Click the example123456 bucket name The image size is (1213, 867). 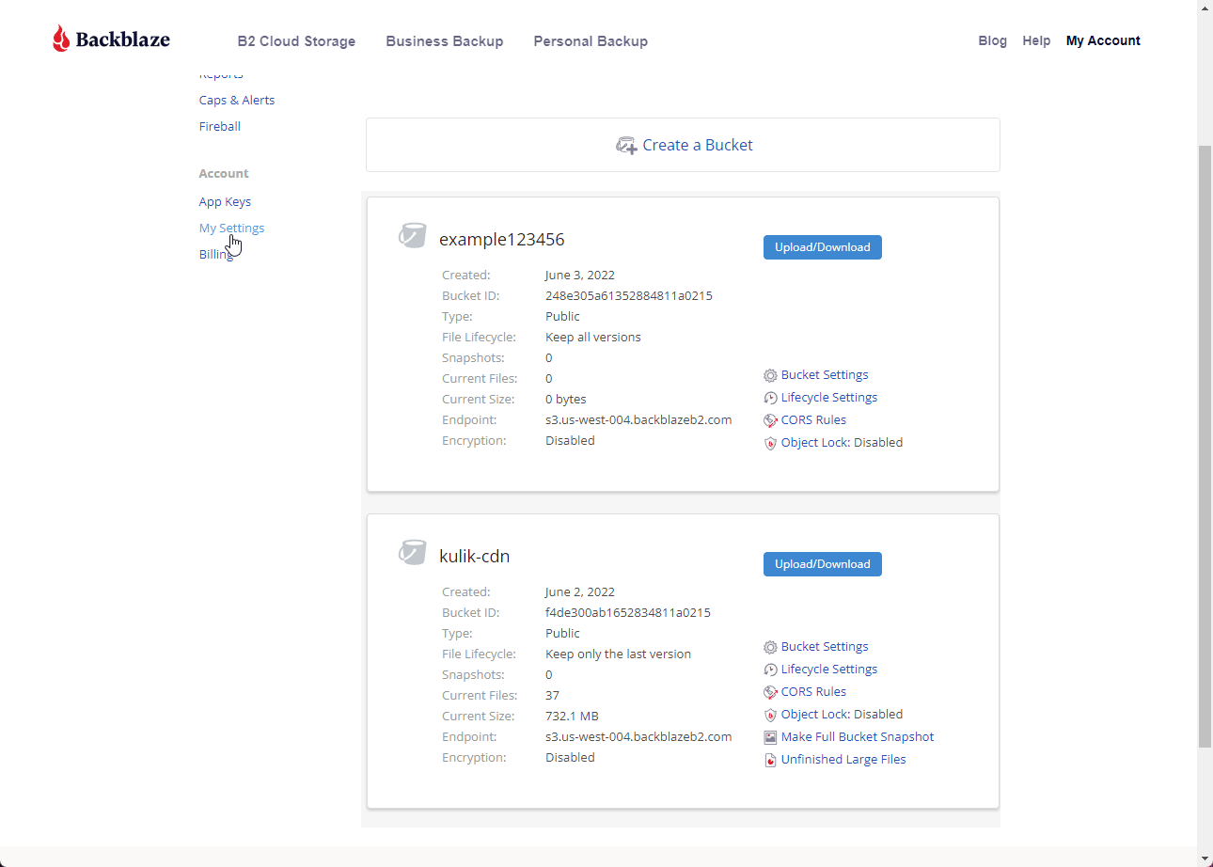pos(502,240)
